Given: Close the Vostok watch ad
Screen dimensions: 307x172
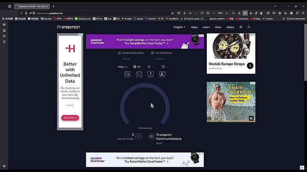Looking at the screenshot, I should [254, 35].
